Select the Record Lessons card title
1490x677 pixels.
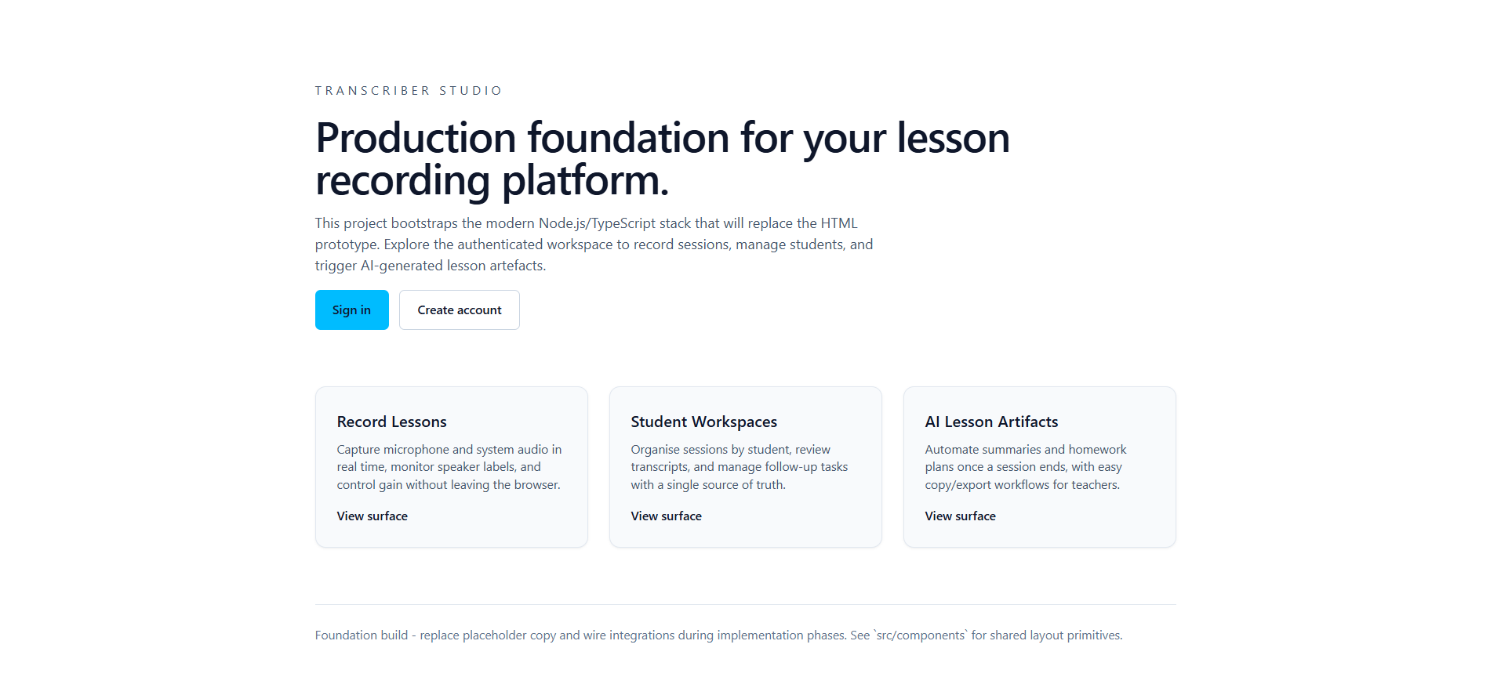(x=391, y=422)
